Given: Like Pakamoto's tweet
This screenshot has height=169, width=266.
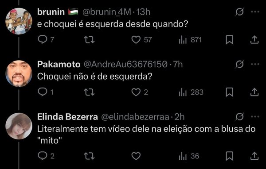Looking at the screenshot, I should [136, 92].
